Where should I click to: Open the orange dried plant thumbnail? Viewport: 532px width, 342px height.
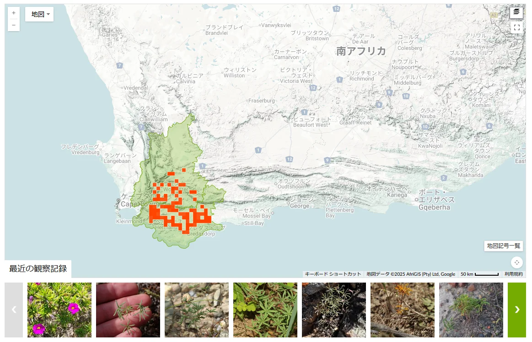[403, 310]
